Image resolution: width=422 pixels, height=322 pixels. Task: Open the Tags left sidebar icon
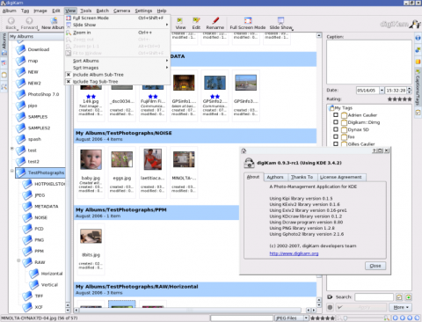[4, 75]
